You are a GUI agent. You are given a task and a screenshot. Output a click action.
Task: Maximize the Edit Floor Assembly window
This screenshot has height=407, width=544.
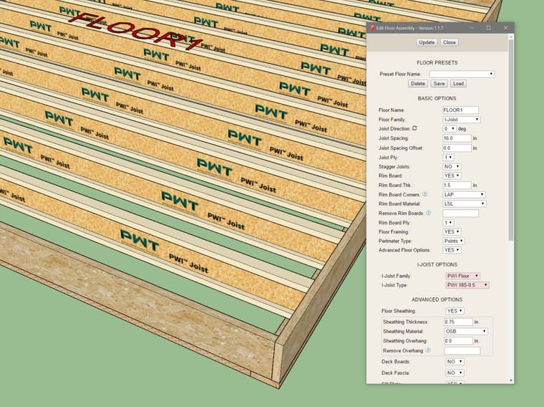(x=488, y=28)
